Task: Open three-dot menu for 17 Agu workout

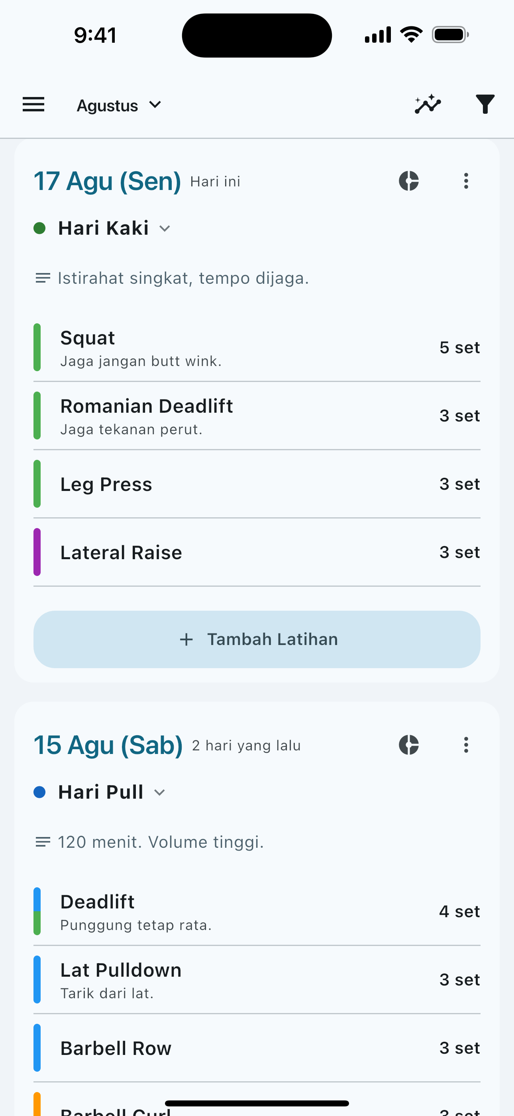Action: [x=466, y=181]
